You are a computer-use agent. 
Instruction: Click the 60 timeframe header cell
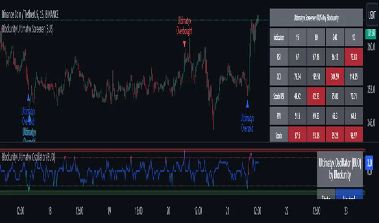click(x=316, y=37)
